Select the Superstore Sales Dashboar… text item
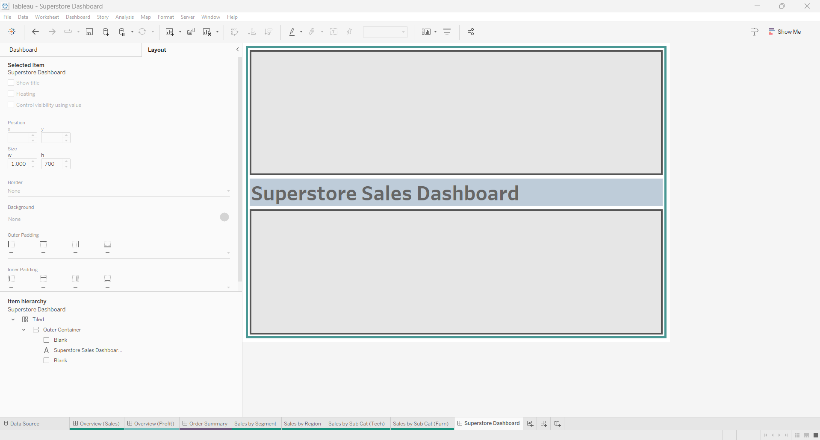This screenshot has height=440, width=820. pyautogui.click(x=83, y=350)
